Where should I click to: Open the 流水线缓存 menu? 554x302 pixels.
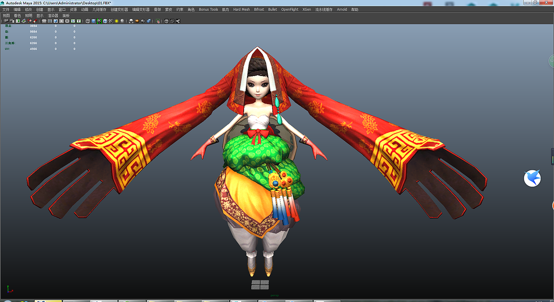(x=324, y=10)
